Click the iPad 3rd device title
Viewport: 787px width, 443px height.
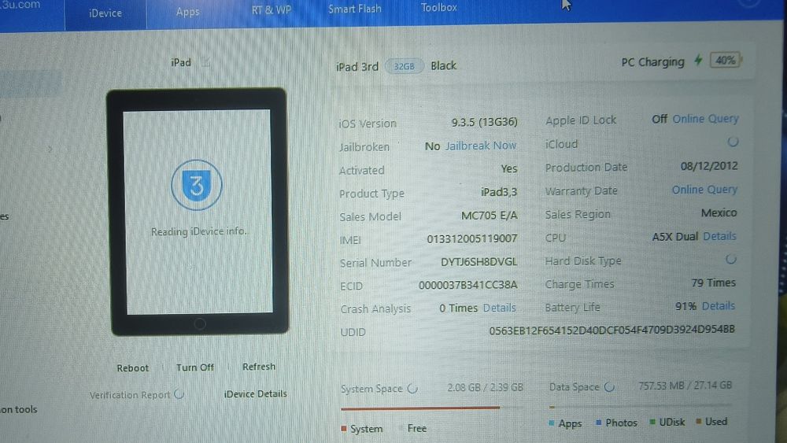tap(357, 67)
